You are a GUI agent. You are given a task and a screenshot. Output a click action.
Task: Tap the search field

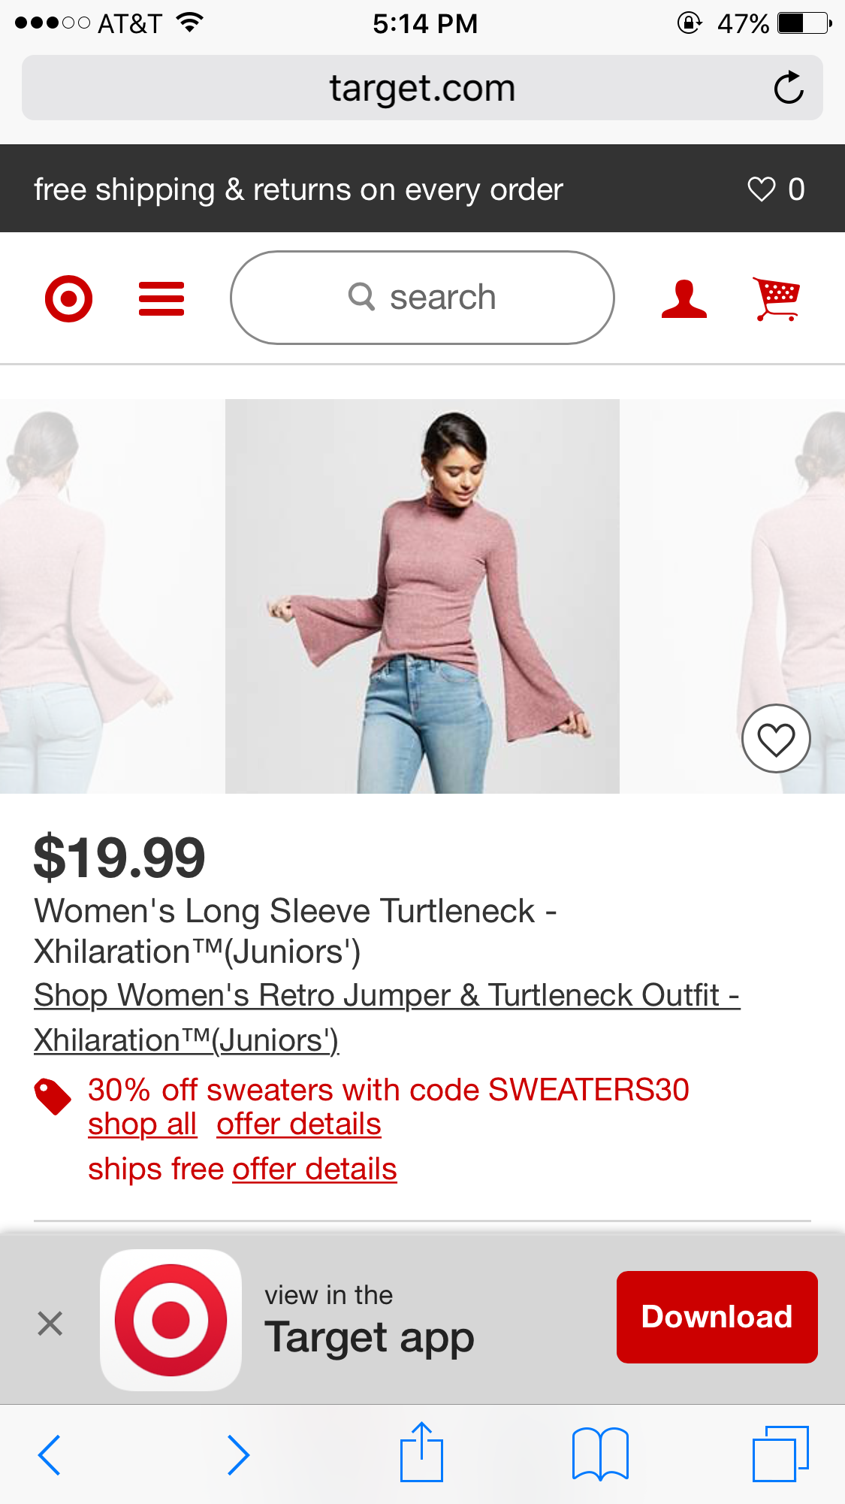(422, 298)
